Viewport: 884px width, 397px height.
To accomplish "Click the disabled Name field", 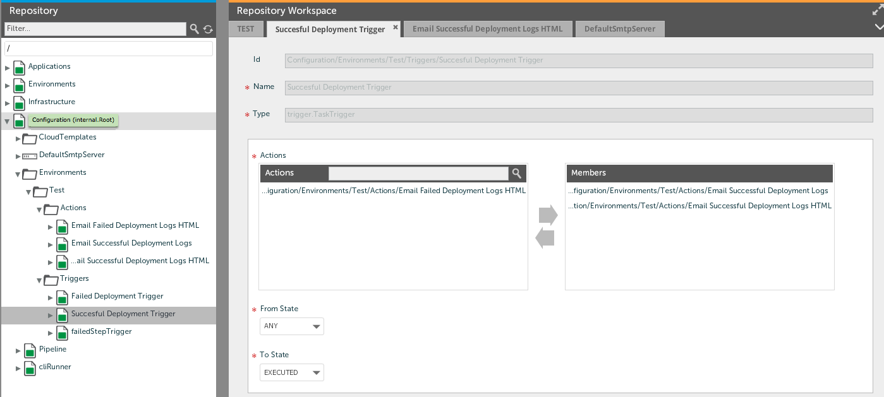I will (579, 87).
